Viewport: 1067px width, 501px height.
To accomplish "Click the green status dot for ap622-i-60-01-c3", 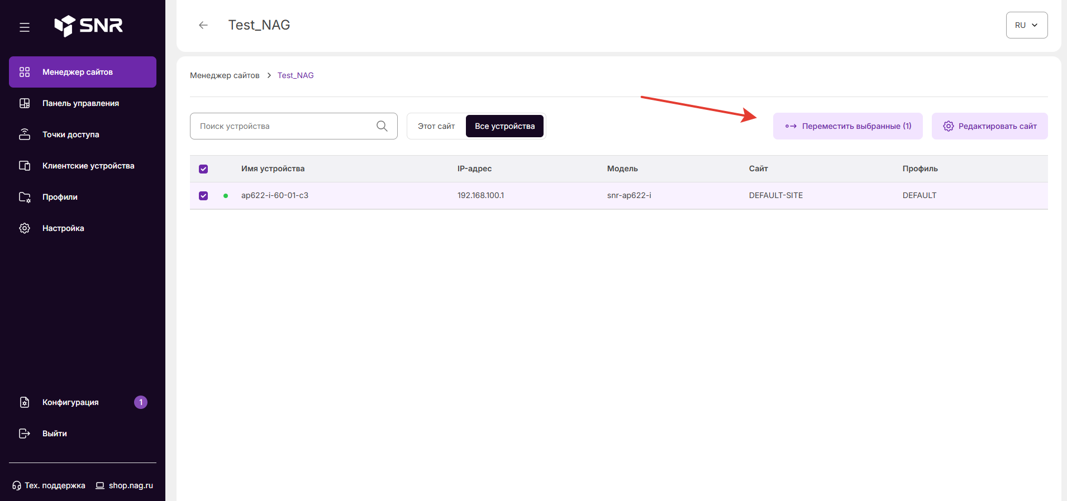I will click(x=226, y=196).
